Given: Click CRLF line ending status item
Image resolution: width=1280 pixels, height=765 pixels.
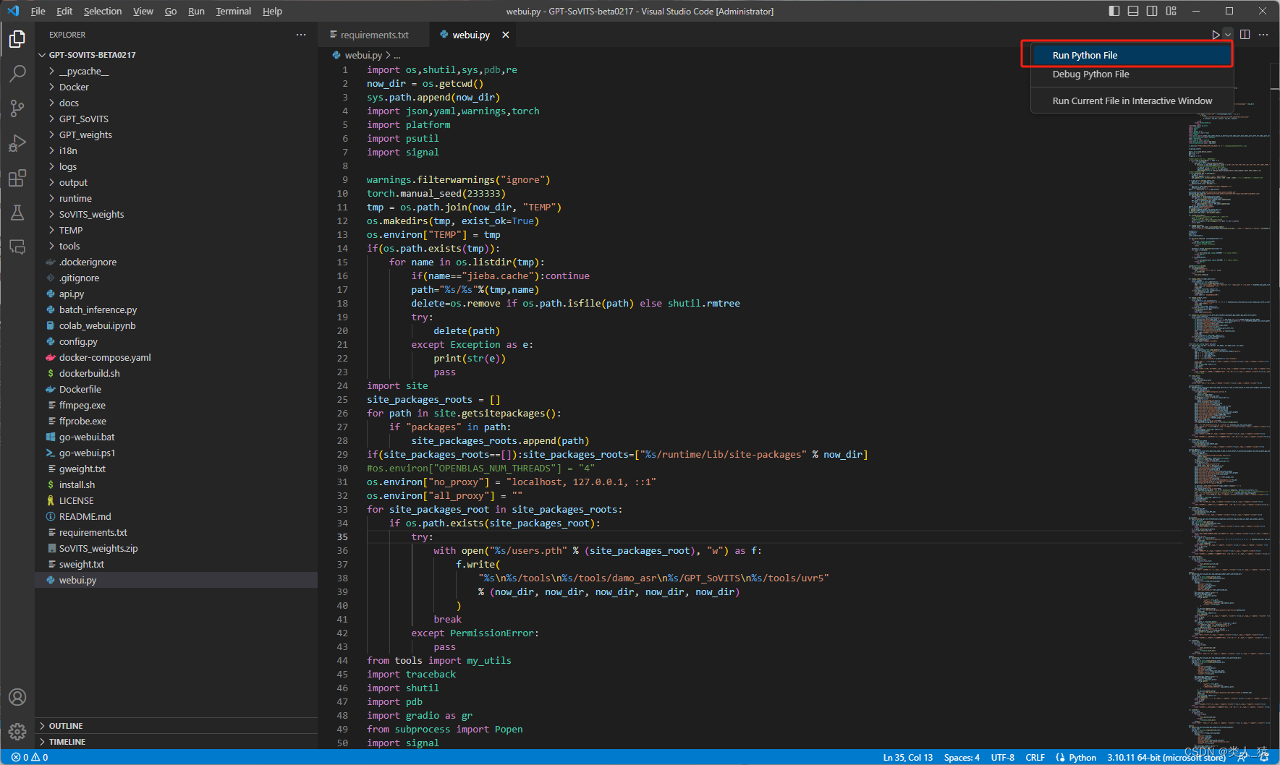Looking at the screenshot, I should tap(1035, 757).
